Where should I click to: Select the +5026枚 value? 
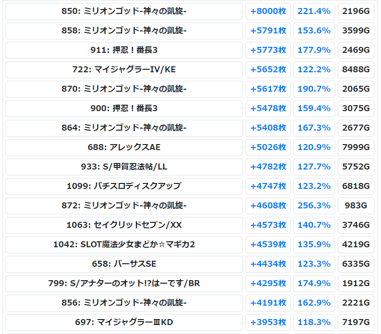tap(268, 148)
